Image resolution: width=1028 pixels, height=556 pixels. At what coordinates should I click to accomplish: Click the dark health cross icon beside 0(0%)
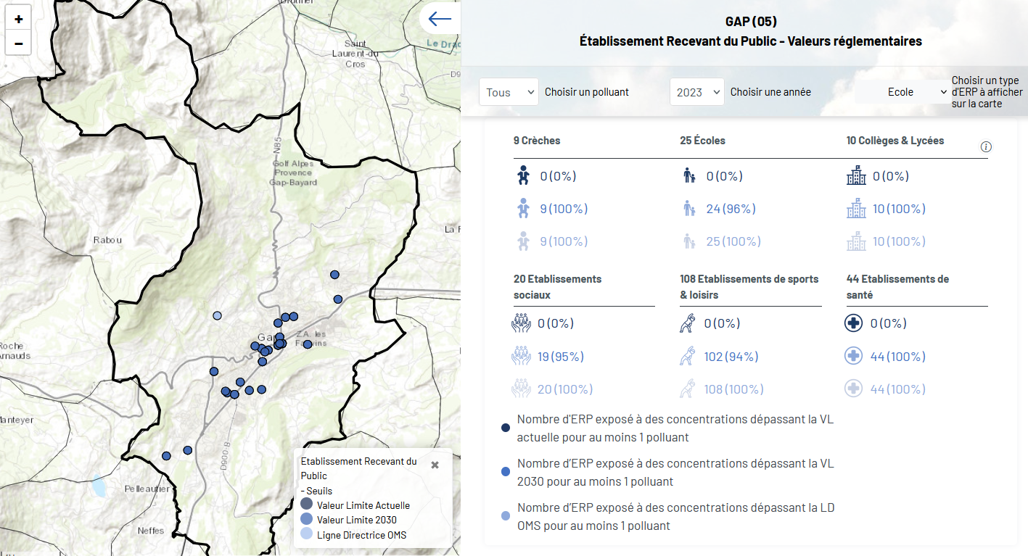point(854,323)
